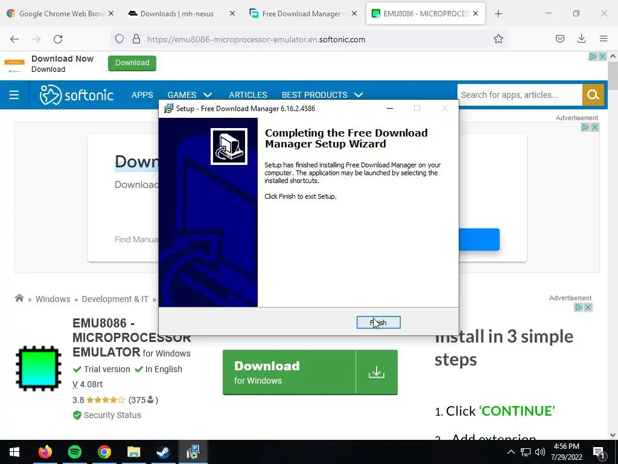Open the Softonic hamburger menu
618x464 pixels.
coord(14,95)
